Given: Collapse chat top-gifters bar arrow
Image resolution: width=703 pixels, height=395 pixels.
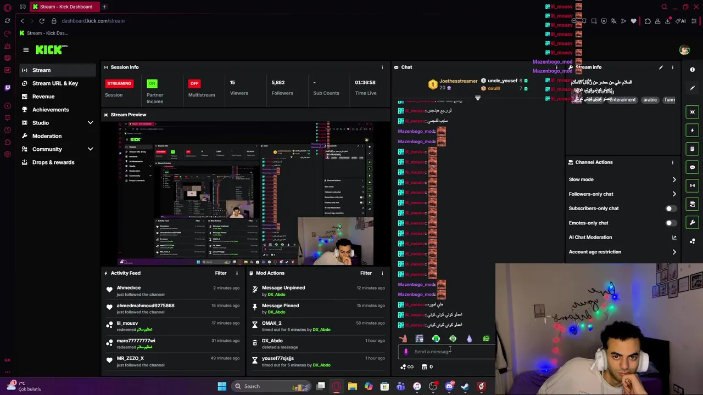Looking at the screenshot, I should tap(477, 98).
